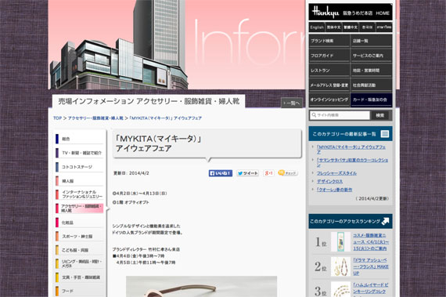The image size is (446, 297).
Task: Select the 繁體中文 language tab
Action: pos(351,27)
